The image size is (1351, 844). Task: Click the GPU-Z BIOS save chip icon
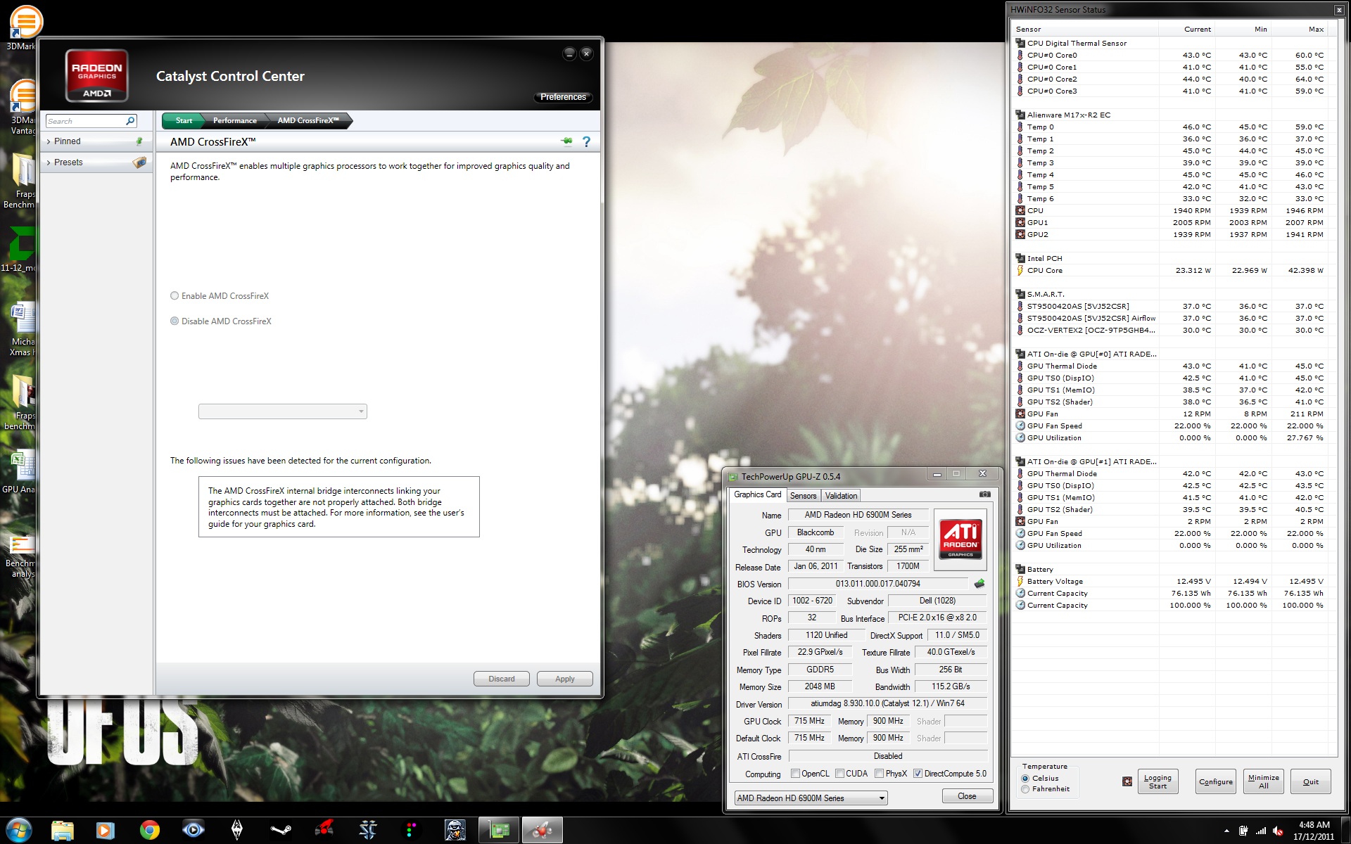click(979, 584)
